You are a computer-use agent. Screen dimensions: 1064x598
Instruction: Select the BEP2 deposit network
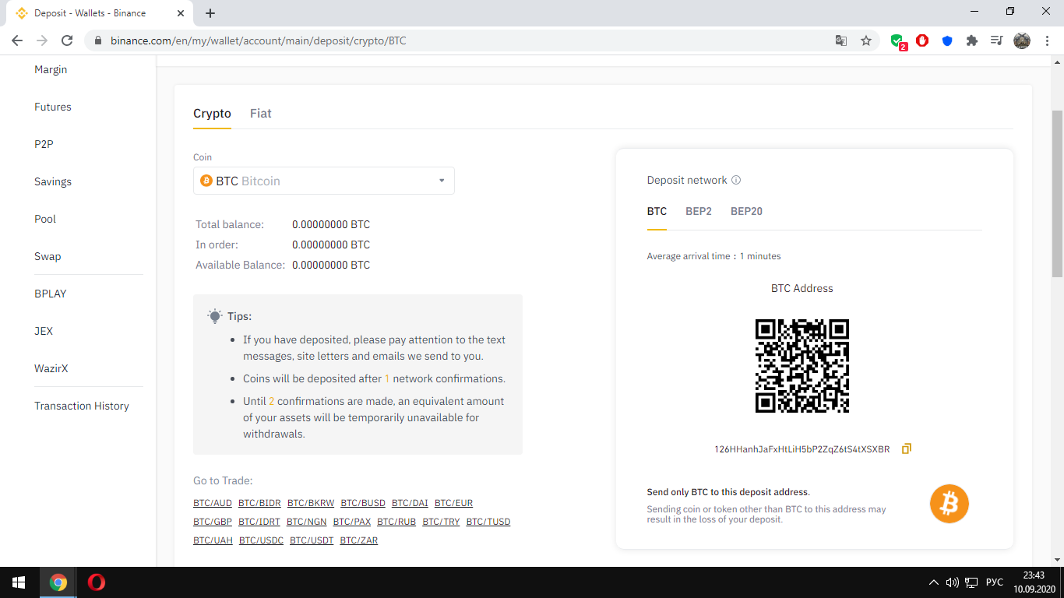click(698, 211)
